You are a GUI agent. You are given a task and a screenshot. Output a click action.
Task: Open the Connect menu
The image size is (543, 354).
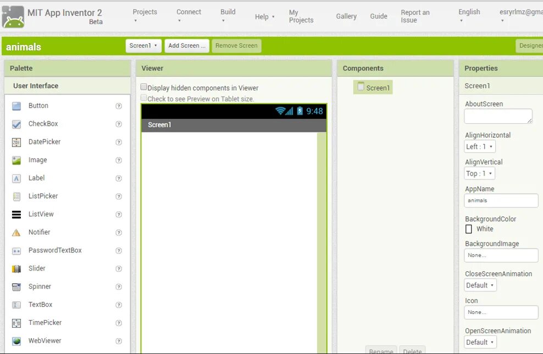pyautogui.click(x=189, y=15)
